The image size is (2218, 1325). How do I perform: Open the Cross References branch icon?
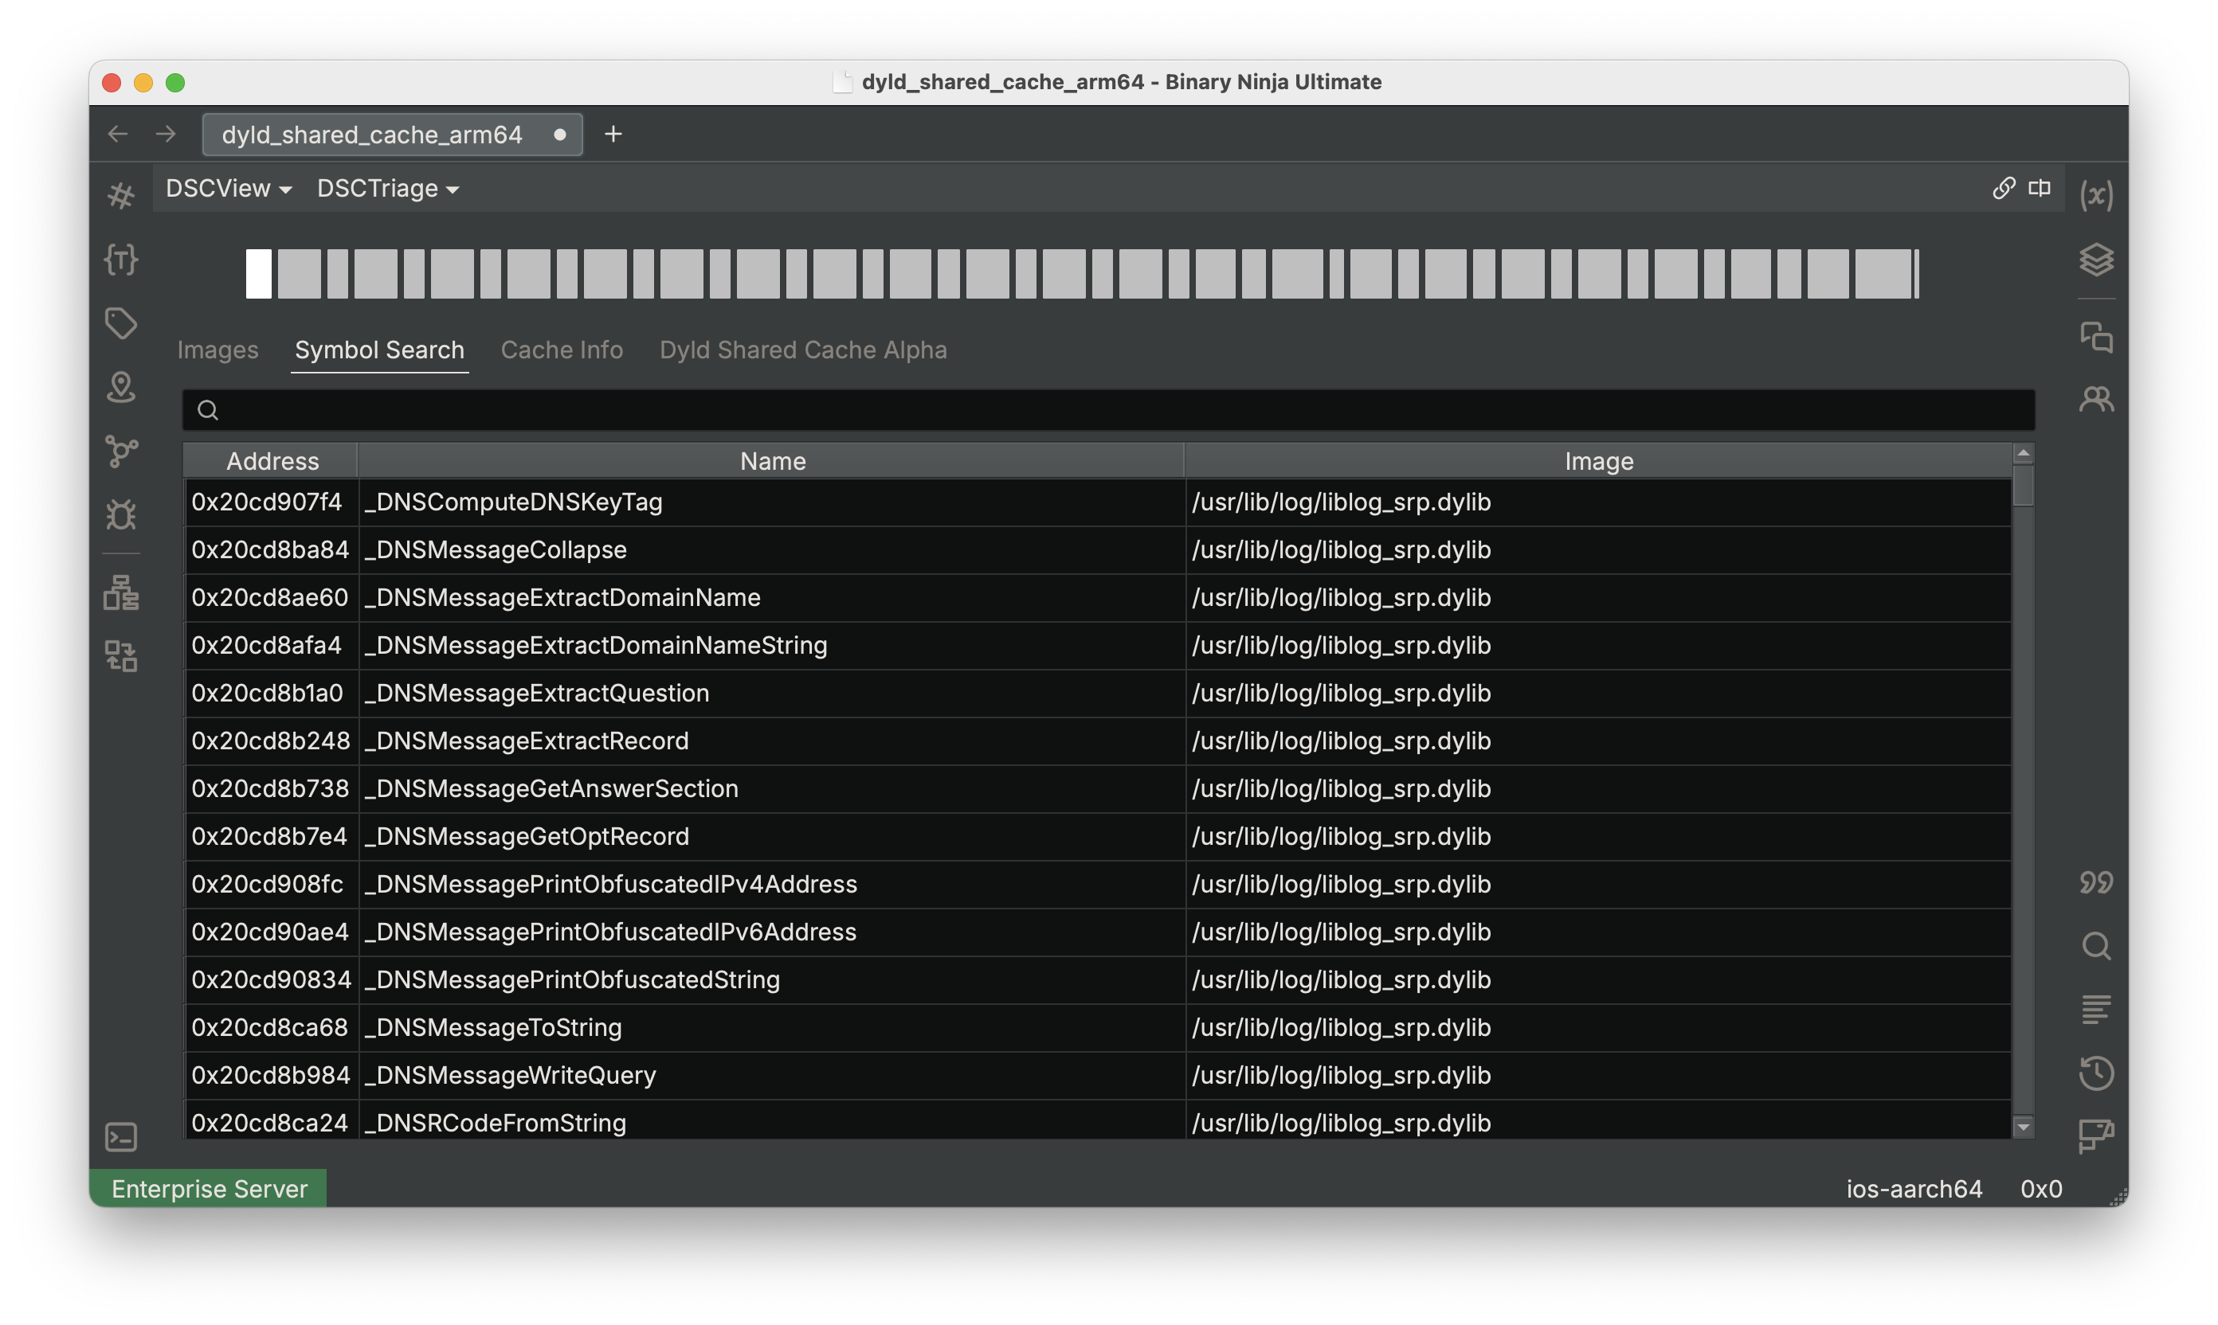(120, 451)
